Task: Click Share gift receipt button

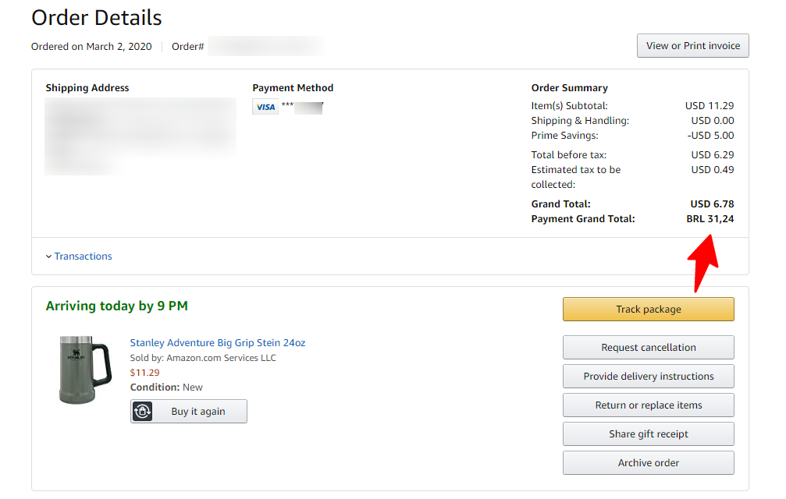Action: tap(648, 434)
